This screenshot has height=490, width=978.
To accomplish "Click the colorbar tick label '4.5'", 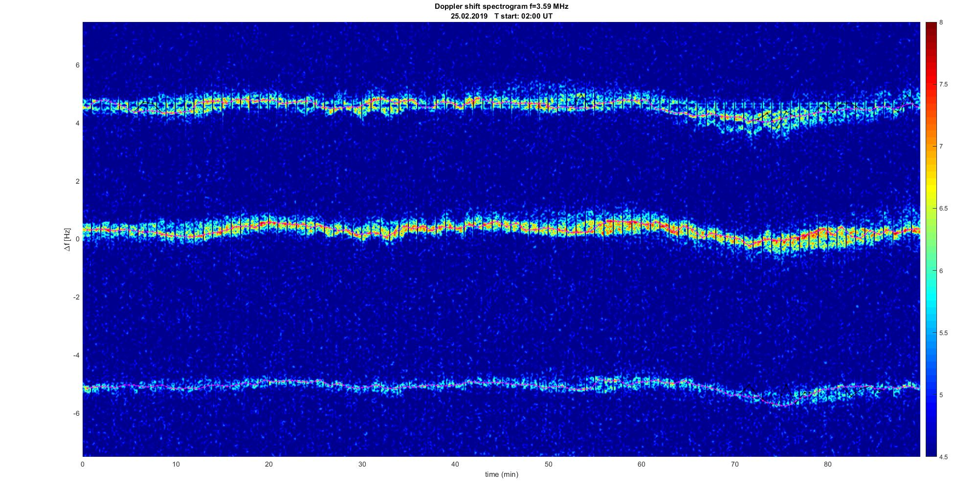I will (x=943, y=457).
